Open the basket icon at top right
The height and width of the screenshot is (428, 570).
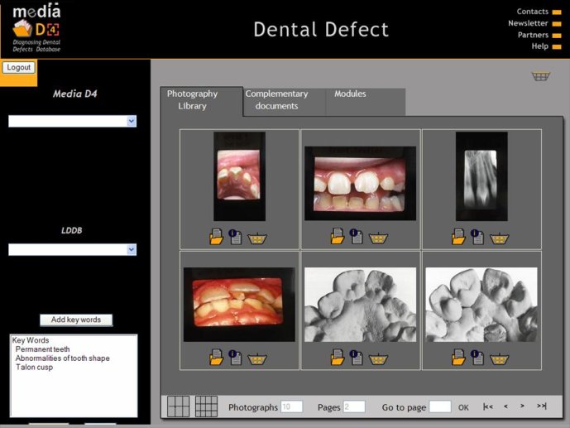[x=541, y=76]
